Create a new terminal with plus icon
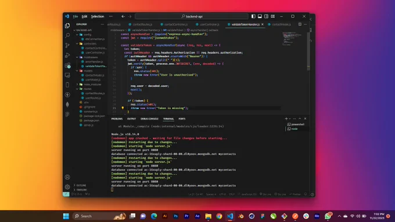Screen dimensions: 395x222 point(286,119)
